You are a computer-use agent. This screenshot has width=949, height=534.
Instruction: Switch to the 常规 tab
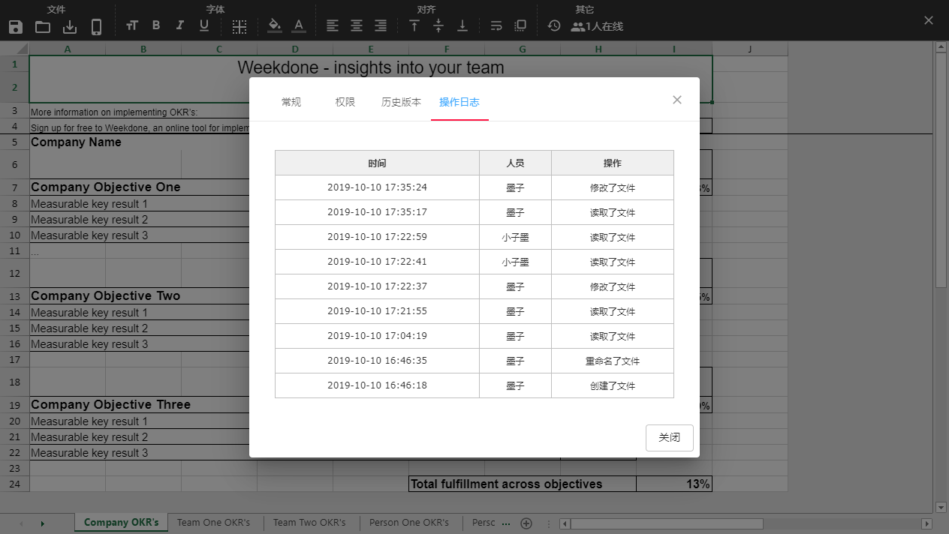click(x=291, y=102)
